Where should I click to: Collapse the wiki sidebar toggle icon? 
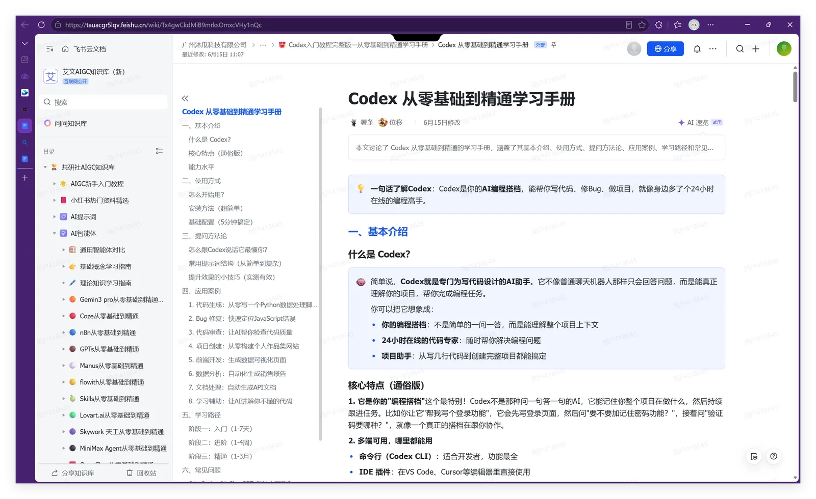click(x=49, y=49)
